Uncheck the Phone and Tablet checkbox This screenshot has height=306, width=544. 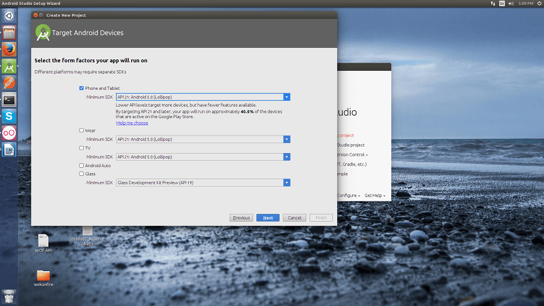(82, 88)
